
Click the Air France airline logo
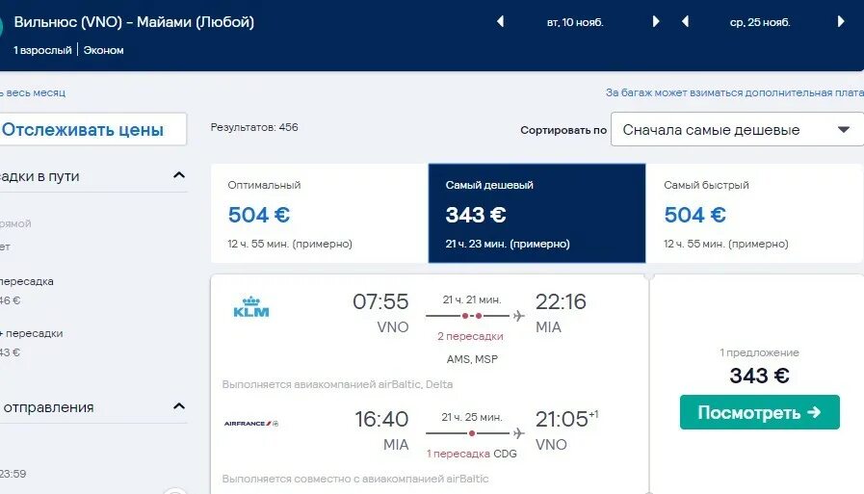point(251,424)
